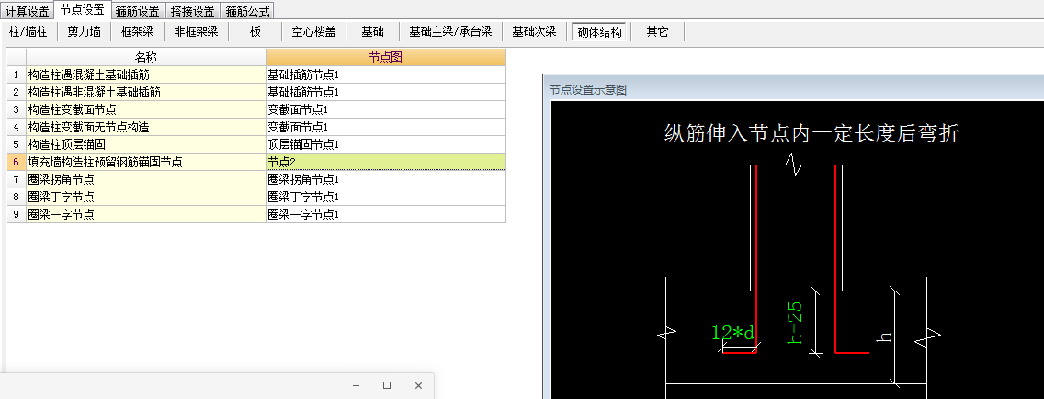Edit the green h-25 value in diagram
Viewport: 1044px width, 399px height.
(795, 323)
